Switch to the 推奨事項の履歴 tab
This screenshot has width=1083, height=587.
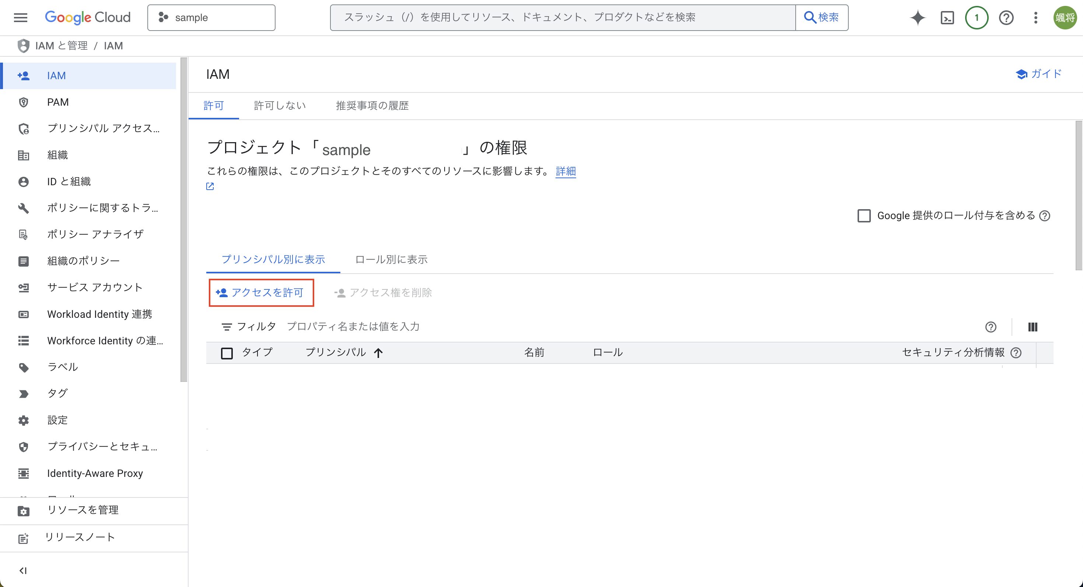coord(372,106)
